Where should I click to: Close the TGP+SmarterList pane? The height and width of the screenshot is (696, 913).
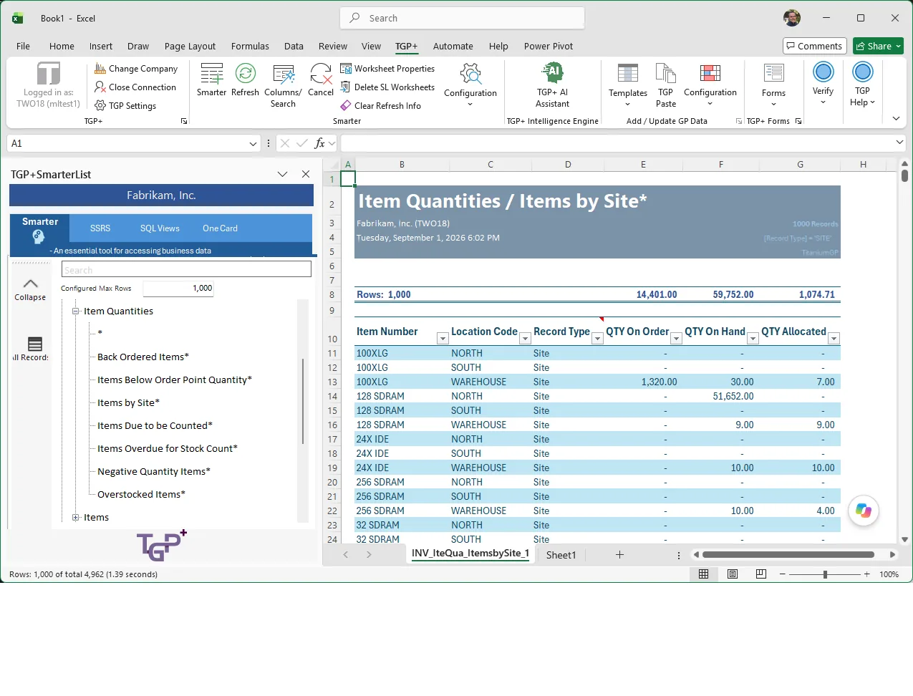[x=306, y=174]
